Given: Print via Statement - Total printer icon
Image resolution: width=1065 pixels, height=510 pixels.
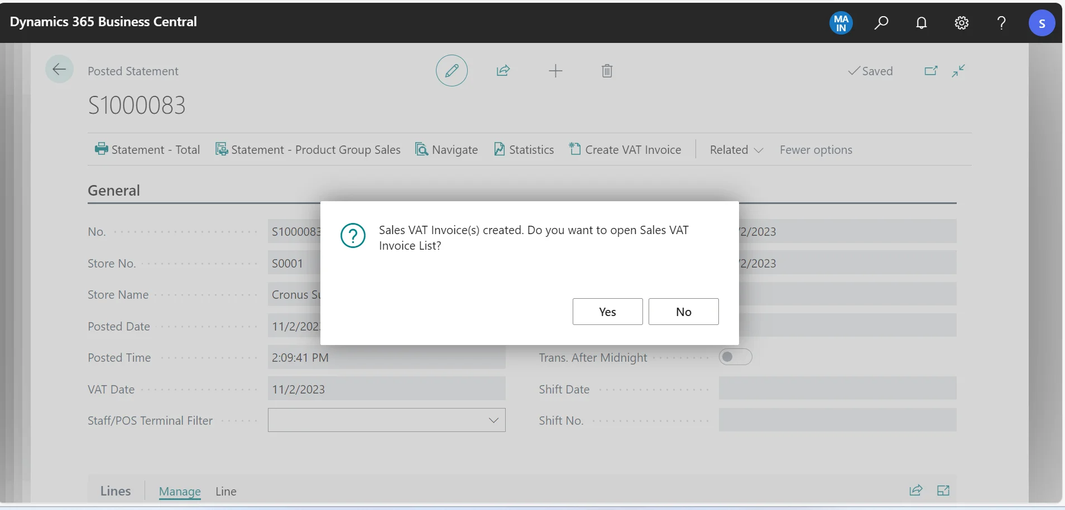Looking at the screenshot, I should point(101,149).
